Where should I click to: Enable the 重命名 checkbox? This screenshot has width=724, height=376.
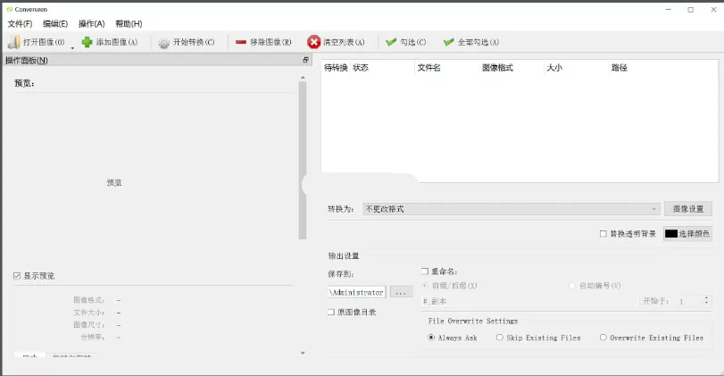click(425, 272)
